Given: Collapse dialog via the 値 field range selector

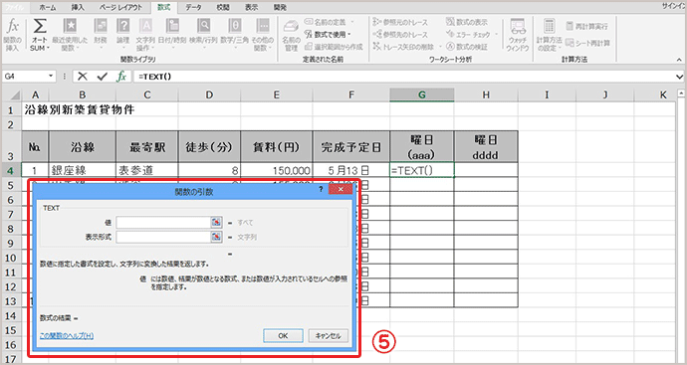Looking at the screenshot, I should tap(216, 223).
